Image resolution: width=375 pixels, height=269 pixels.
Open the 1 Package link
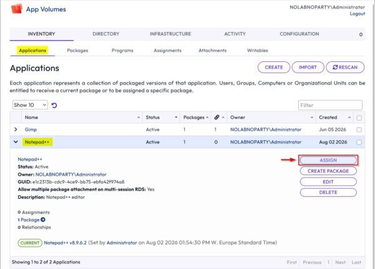tap(29, 220)
